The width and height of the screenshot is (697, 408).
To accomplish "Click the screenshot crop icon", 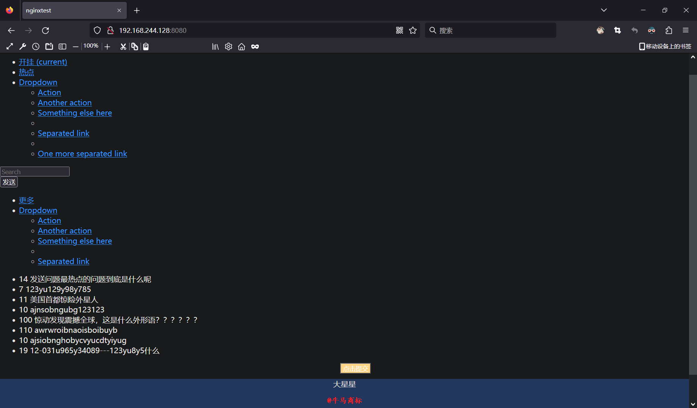I will coord(618,31).
